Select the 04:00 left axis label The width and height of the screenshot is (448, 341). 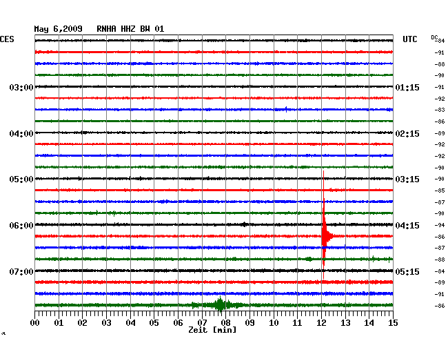tap(21, 133)
